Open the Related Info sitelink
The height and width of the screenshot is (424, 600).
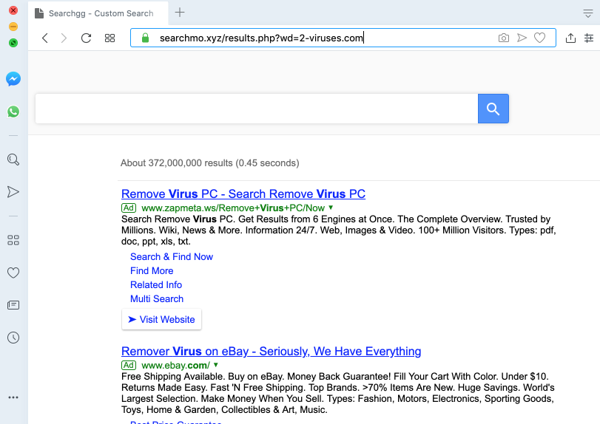(x=156, y=285)
